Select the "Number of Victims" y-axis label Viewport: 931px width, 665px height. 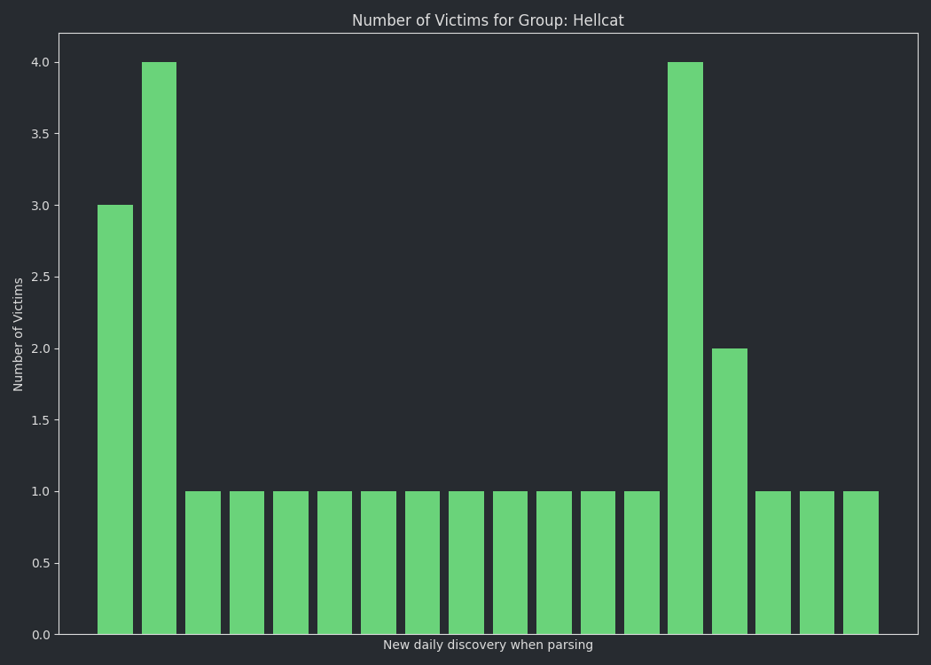19,334
